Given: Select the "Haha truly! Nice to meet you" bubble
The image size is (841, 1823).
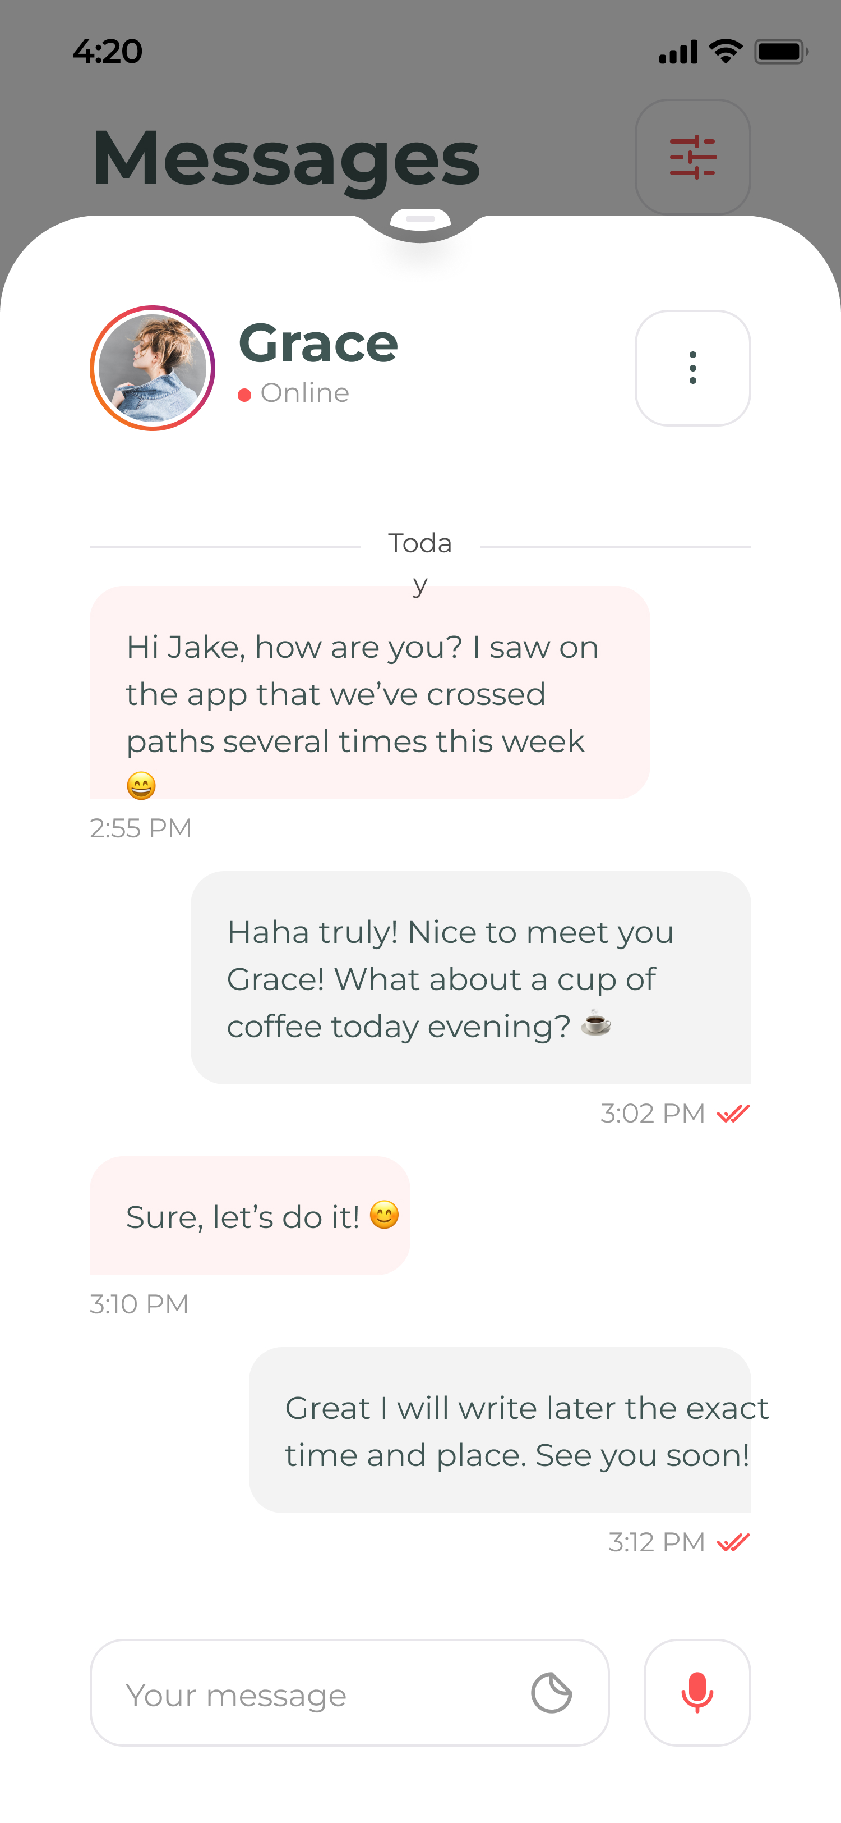Looking at the screenshot, I should 470,978.
